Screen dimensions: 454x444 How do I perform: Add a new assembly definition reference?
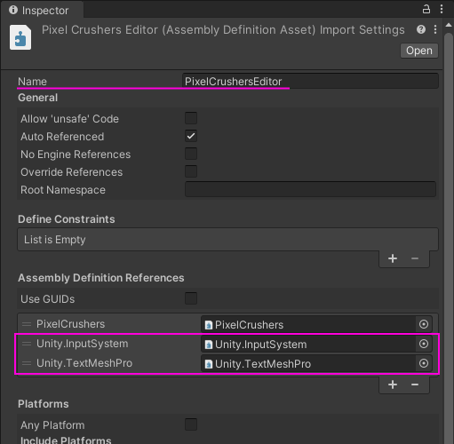[393, 385]
